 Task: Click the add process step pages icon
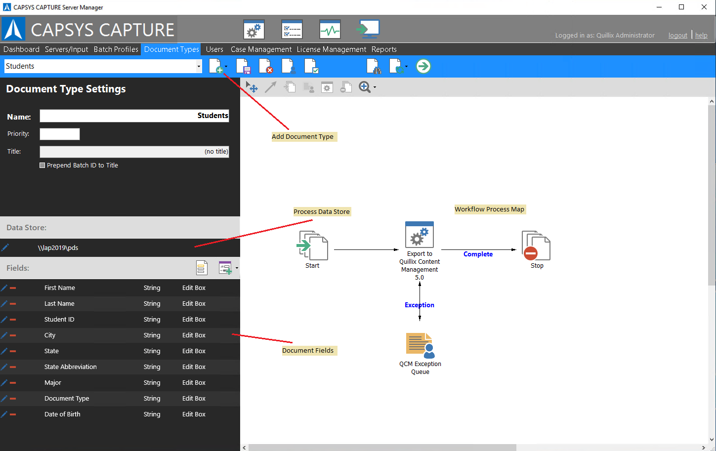290,87
